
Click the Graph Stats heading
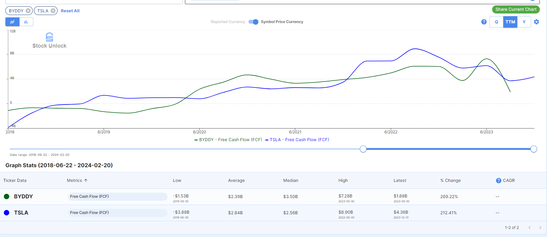tap(59, 165)
